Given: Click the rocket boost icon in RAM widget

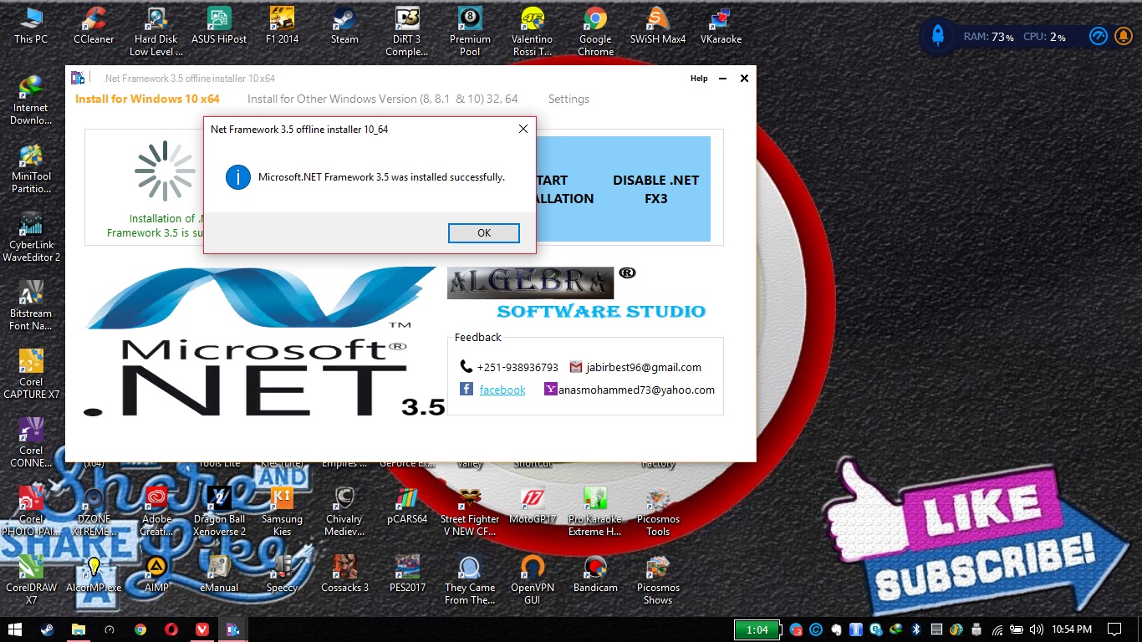Looking at the screenshot, I should click(938, 36).
